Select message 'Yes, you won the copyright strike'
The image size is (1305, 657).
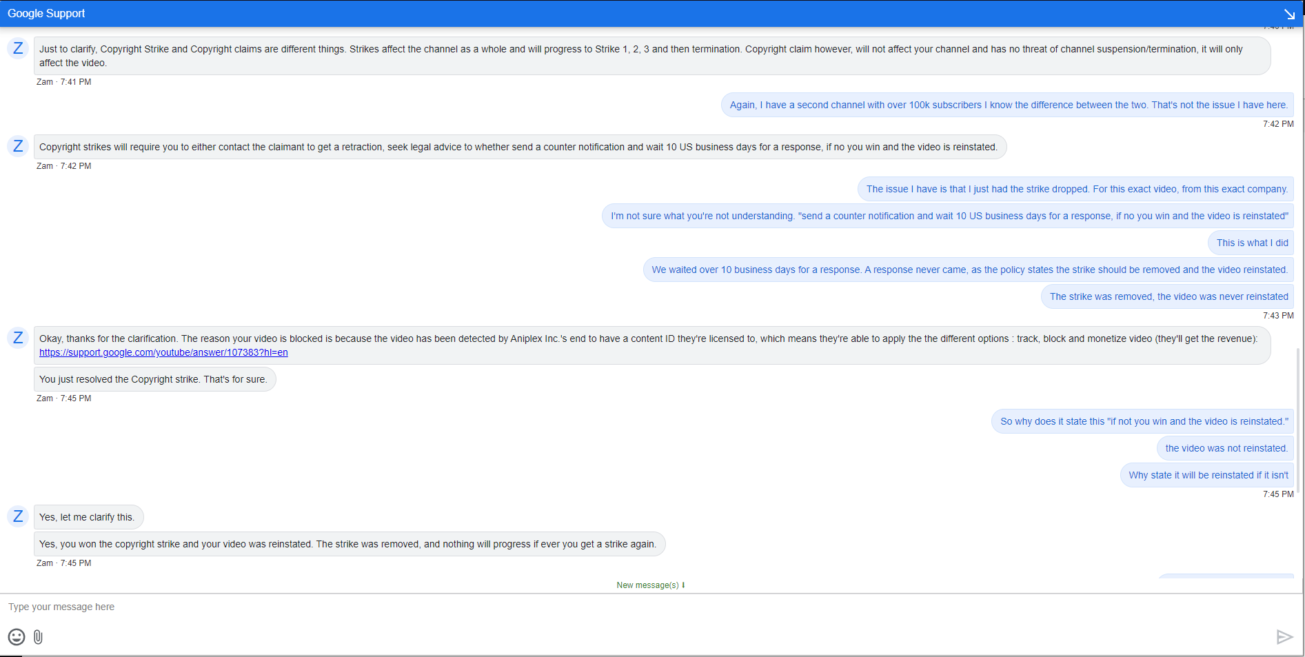click(349, 544)
